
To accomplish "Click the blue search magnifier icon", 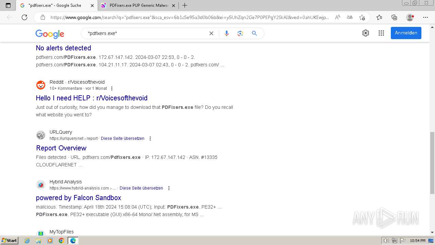I will click(x=254, y=33).
